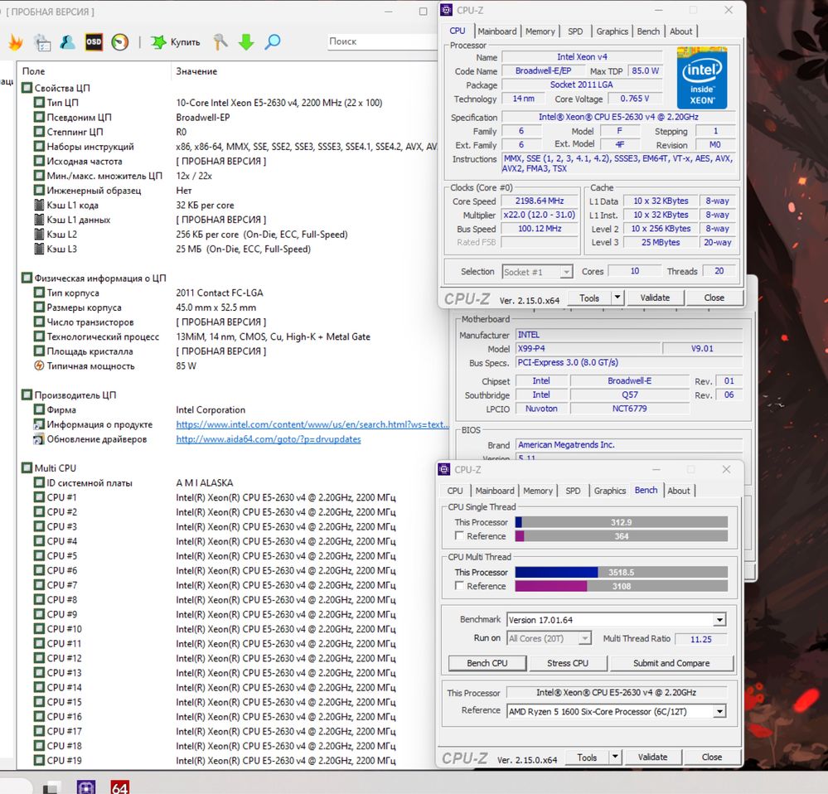This screenshot has height=794, width=828.
Task: Open the Benchmark version 17.01.64 dropdown
Action: click(617, 620)
